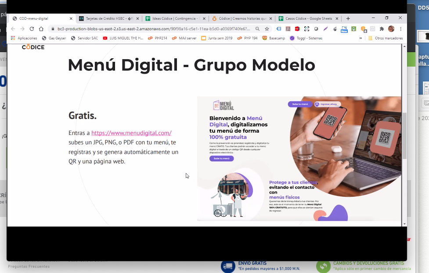Viewport: 429px width, 273px height.
Task: Click the Menú Digital - Grupo Modelo heading
Action: pyautogui.click(x=191, y=65)
